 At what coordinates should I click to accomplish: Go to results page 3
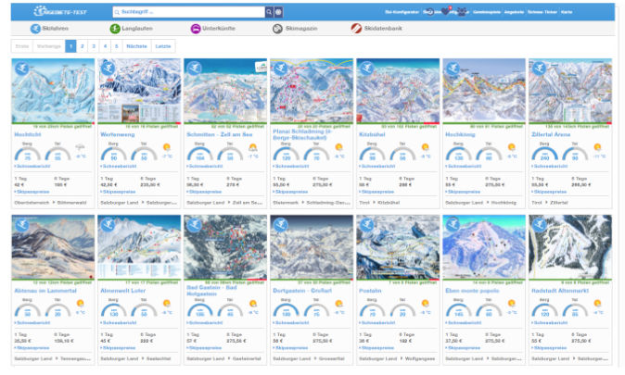coord(94,46)
